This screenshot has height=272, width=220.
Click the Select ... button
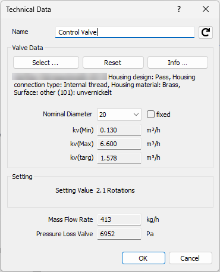pyautogui.click(x=46, y=63)
